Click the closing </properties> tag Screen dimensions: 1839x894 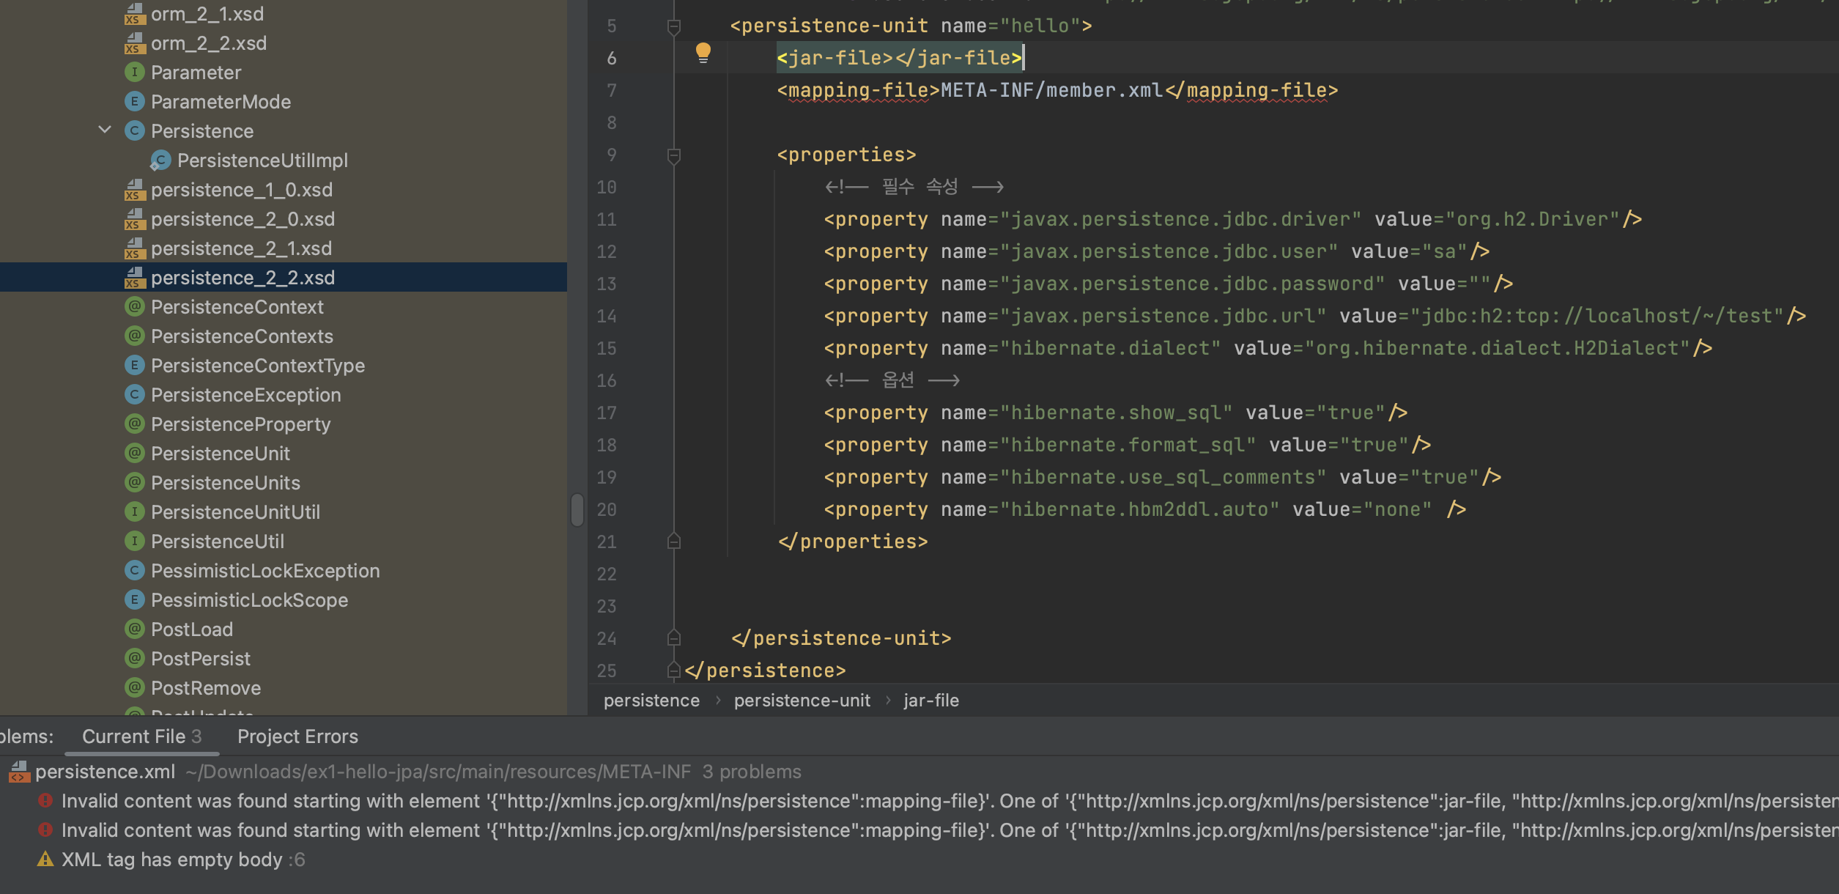pyautogui.click(x=853, y=542)
